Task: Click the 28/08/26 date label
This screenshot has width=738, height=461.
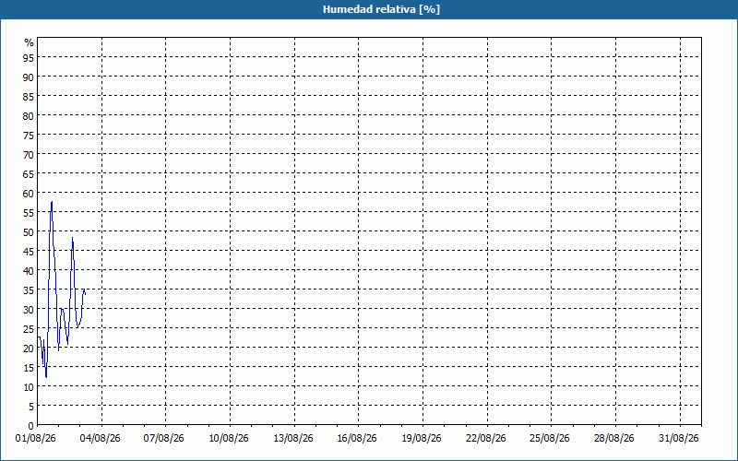Action: coord(614,439)
